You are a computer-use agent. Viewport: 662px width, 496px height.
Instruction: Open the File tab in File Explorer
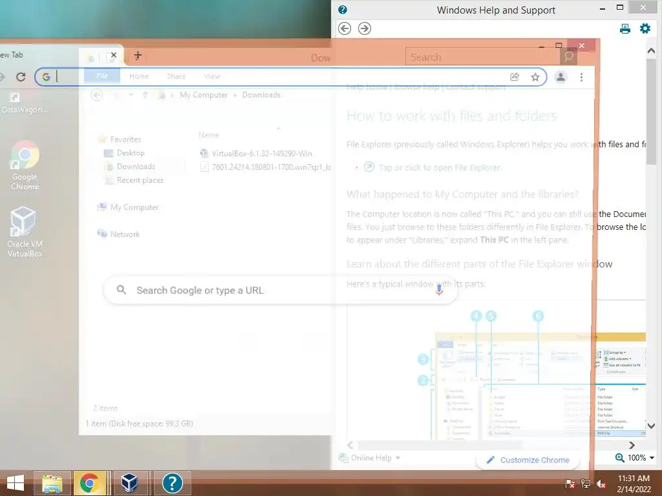point(102,76)
